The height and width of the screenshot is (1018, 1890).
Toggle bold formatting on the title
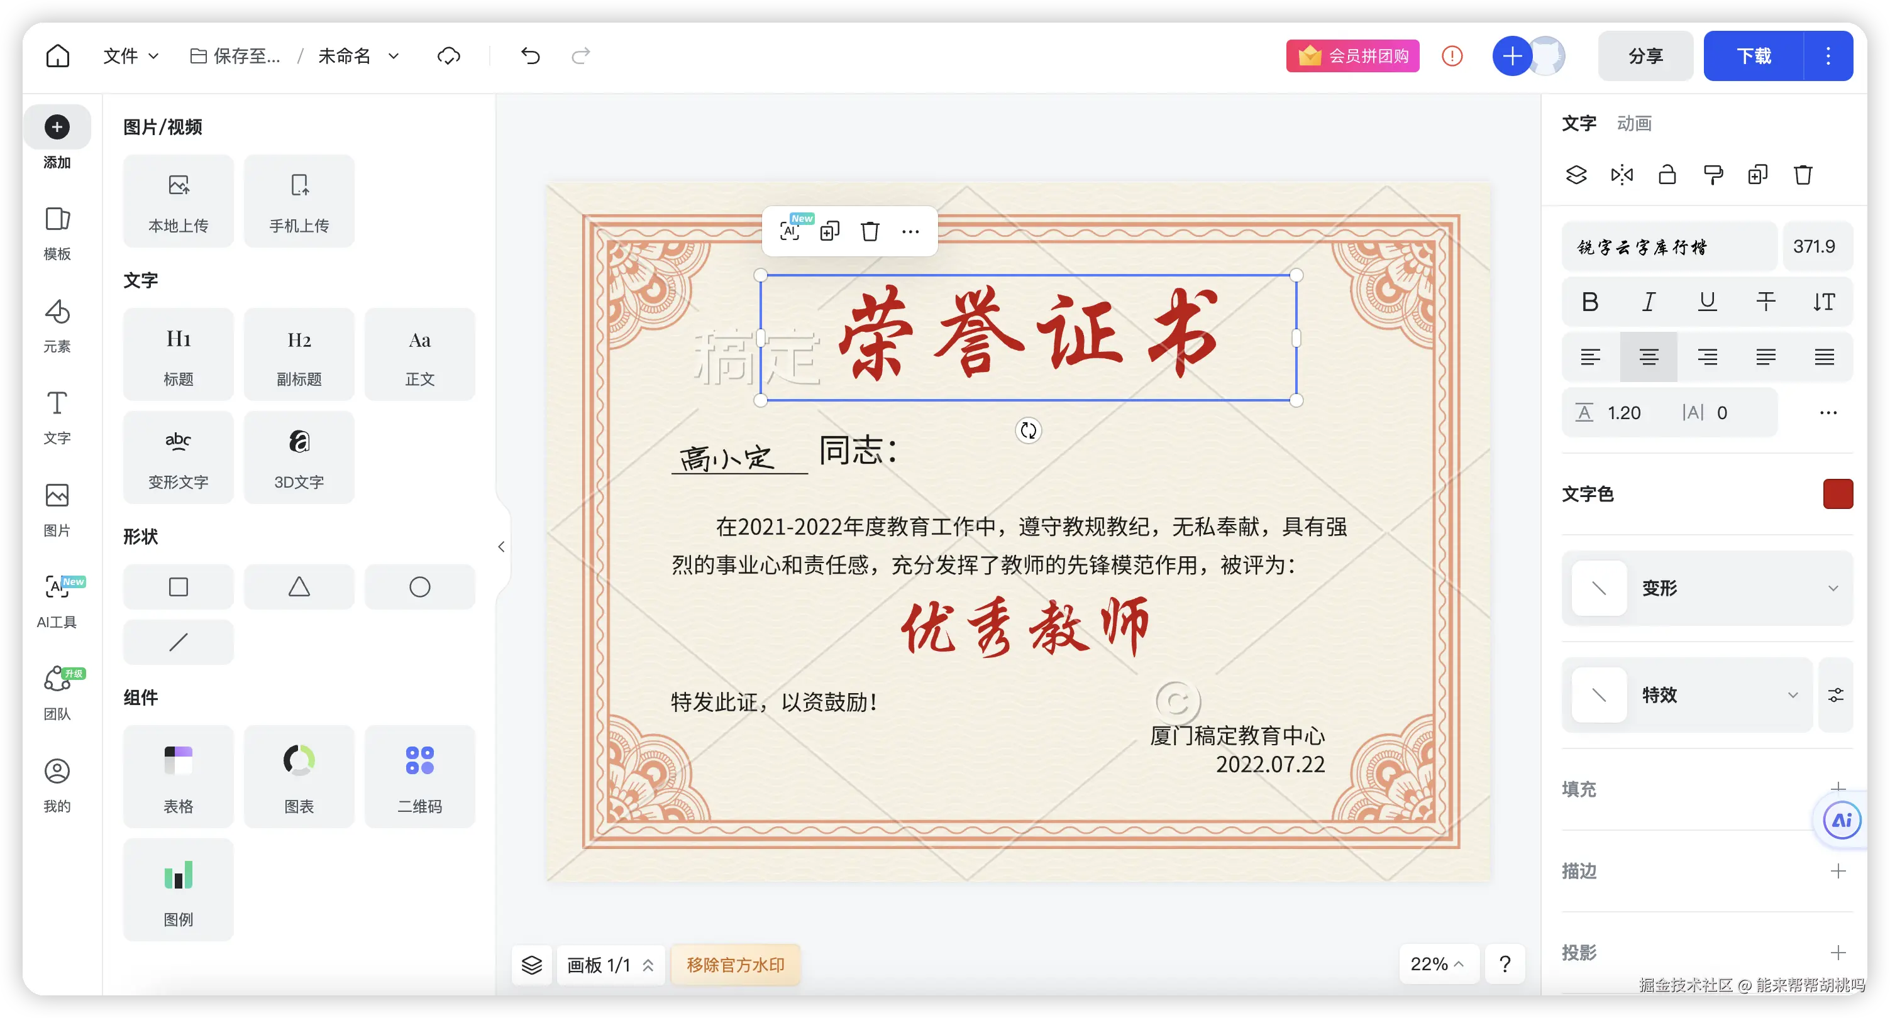pyautogui.click(x=1590, y=302)
